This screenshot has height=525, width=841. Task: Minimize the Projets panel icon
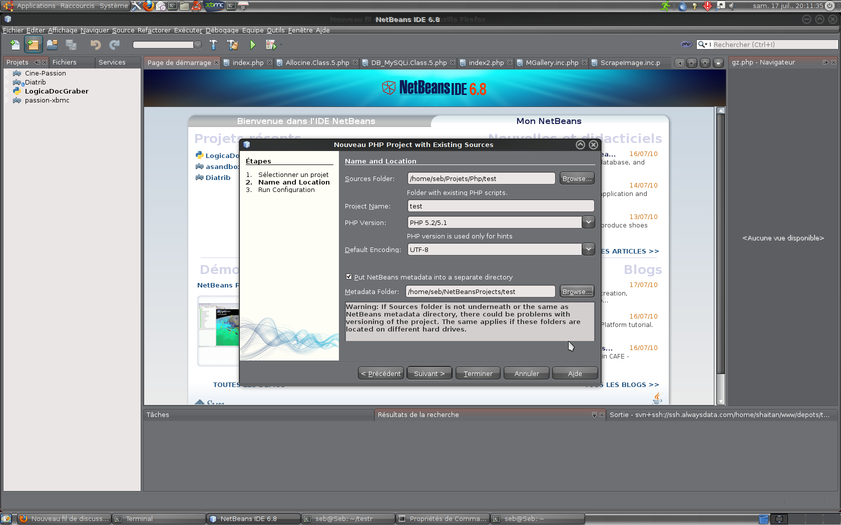tap(37, 62)
